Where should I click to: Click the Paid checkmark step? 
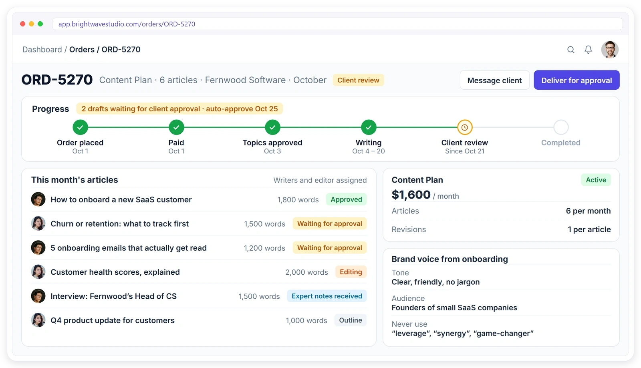[176, 127]
